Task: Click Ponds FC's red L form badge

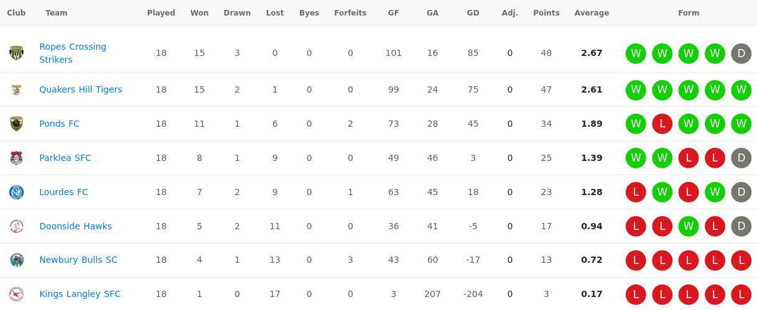Action: pyautogui.click(x=662, y=124)
